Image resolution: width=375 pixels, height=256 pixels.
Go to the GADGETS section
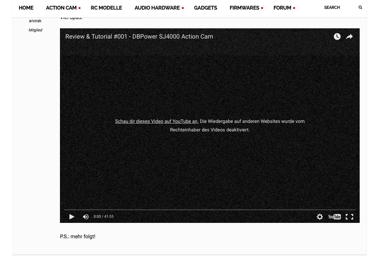tap(205, 8)
